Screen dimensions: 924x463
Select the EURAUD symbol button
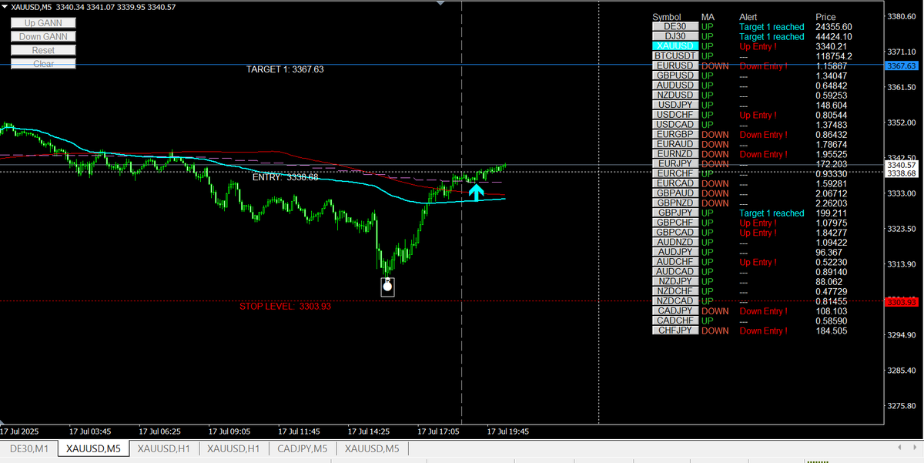[x=675, y=144]
